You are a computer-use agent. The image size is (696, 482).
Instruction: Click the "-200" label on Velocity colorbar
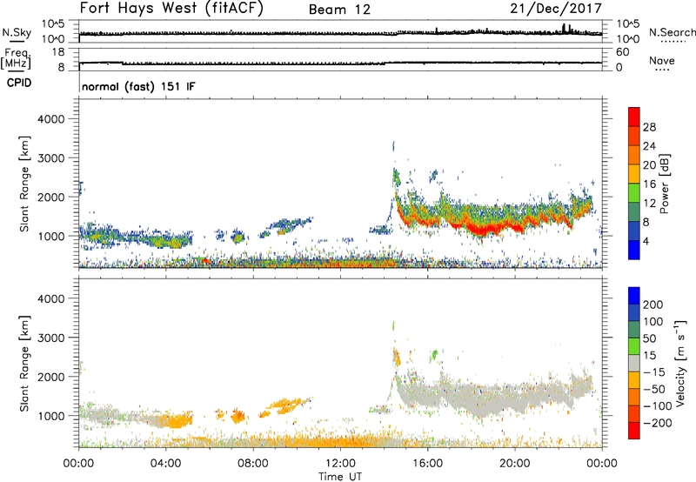pos(658,423)
